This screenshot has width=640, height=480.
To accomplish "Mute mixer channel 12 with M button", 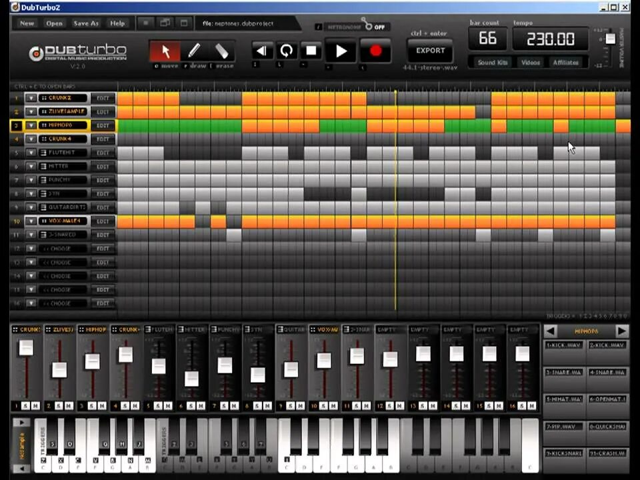I will tap(399, 406).
